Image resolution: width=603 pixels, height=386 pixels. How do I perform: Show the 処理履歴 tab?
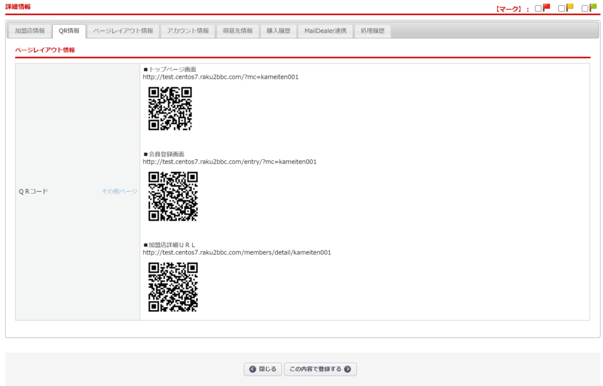click(x=373, y=31)
